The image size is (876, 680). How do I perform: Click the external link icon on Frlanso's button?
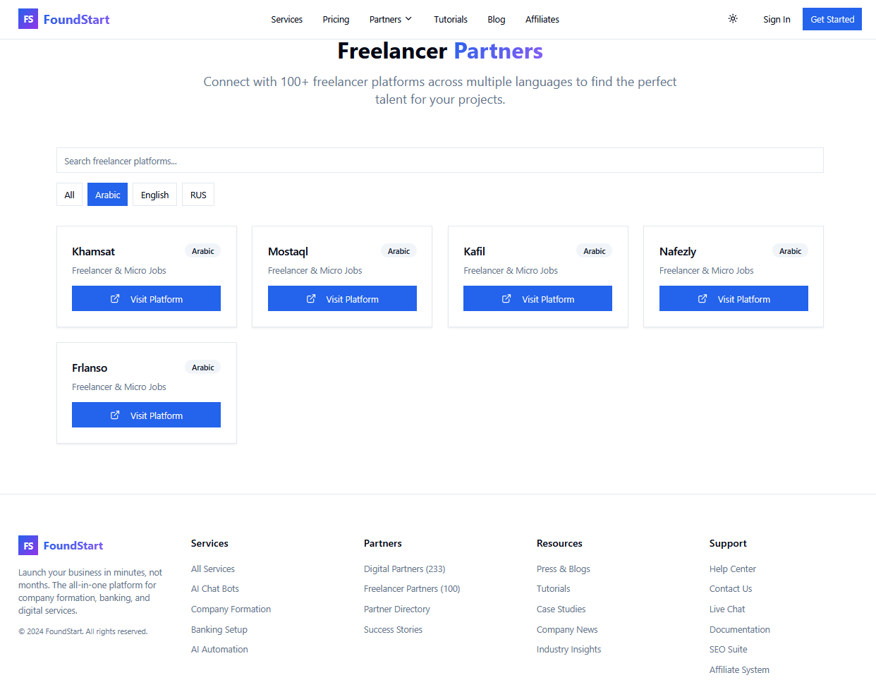click(114, 415)
